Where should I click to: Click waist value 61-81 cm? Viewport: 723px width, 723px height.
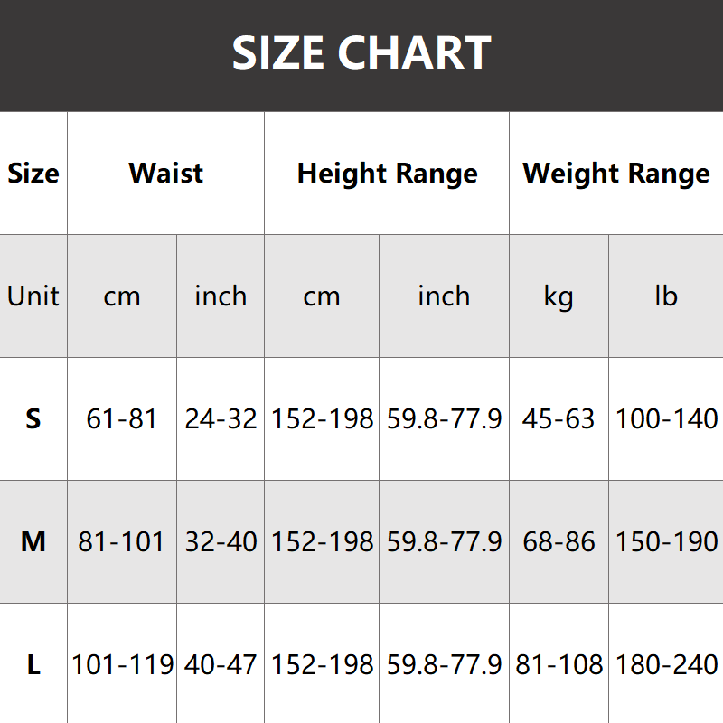122,419
